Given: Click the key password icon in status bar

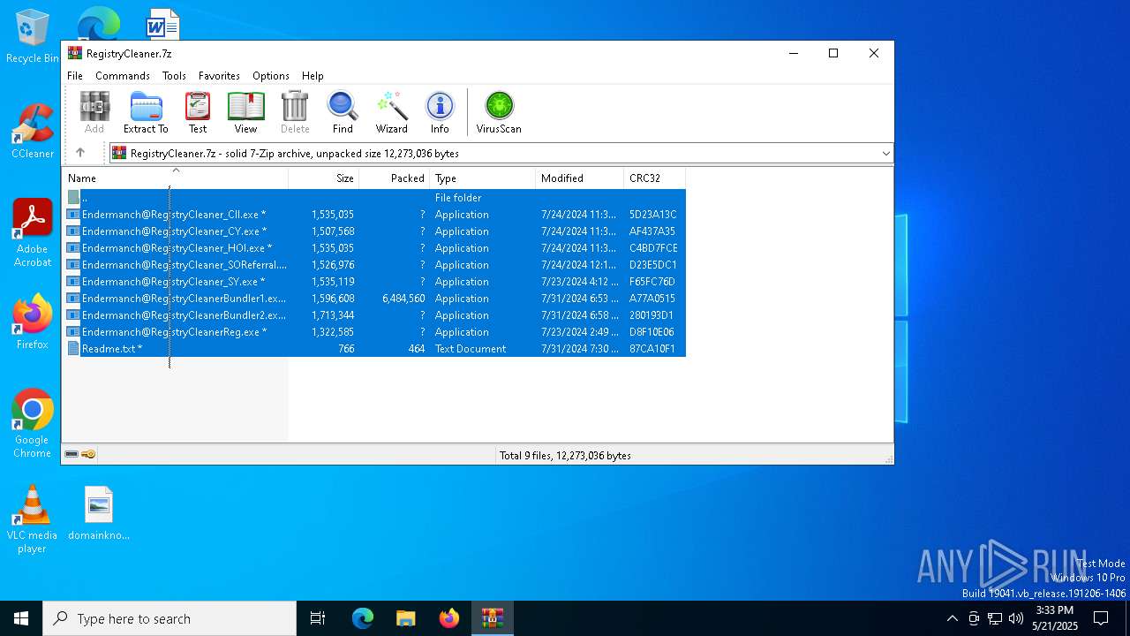Looking at the screenshot, I should tap(88, 454).
